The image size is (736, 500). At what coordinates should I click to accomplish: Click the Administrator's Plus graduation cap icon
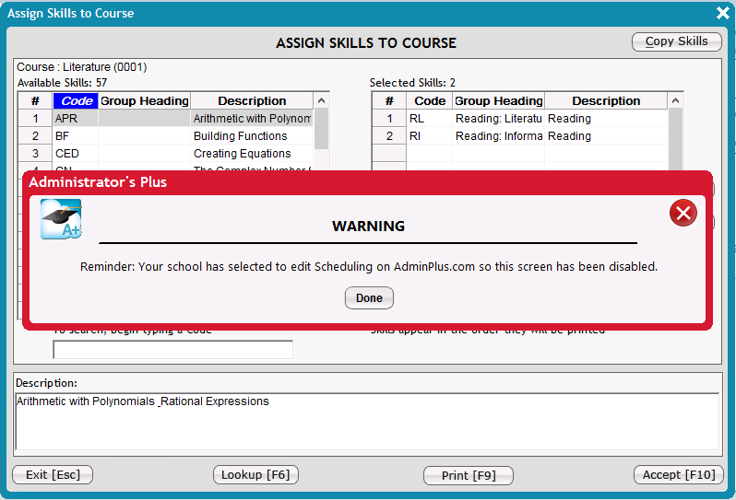point(61,219)
